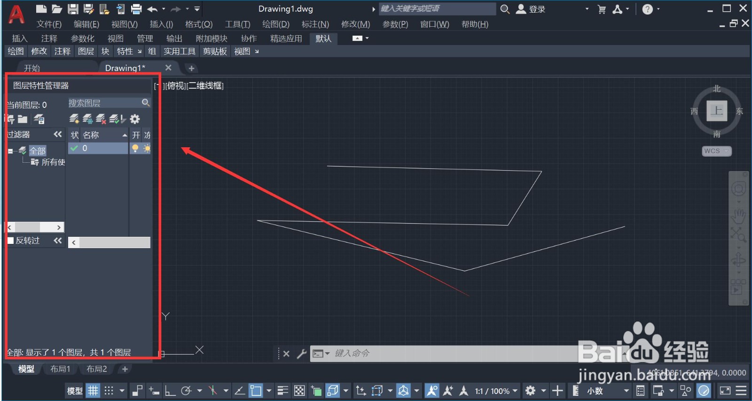Open the Autodesk App Store cart icon
Image resolution: width=752 pixels, height=401 pixels.
pyautogui.click(x=602, y=9)
